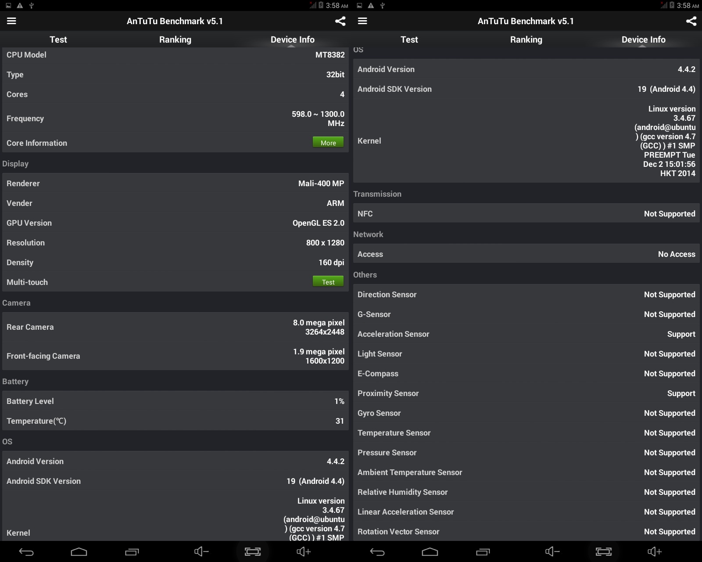Image resolution: width=702 pixels, height=562 pixels.
Task: Tap USB notification icon in left status bar
Action: (x=31, y=5)
